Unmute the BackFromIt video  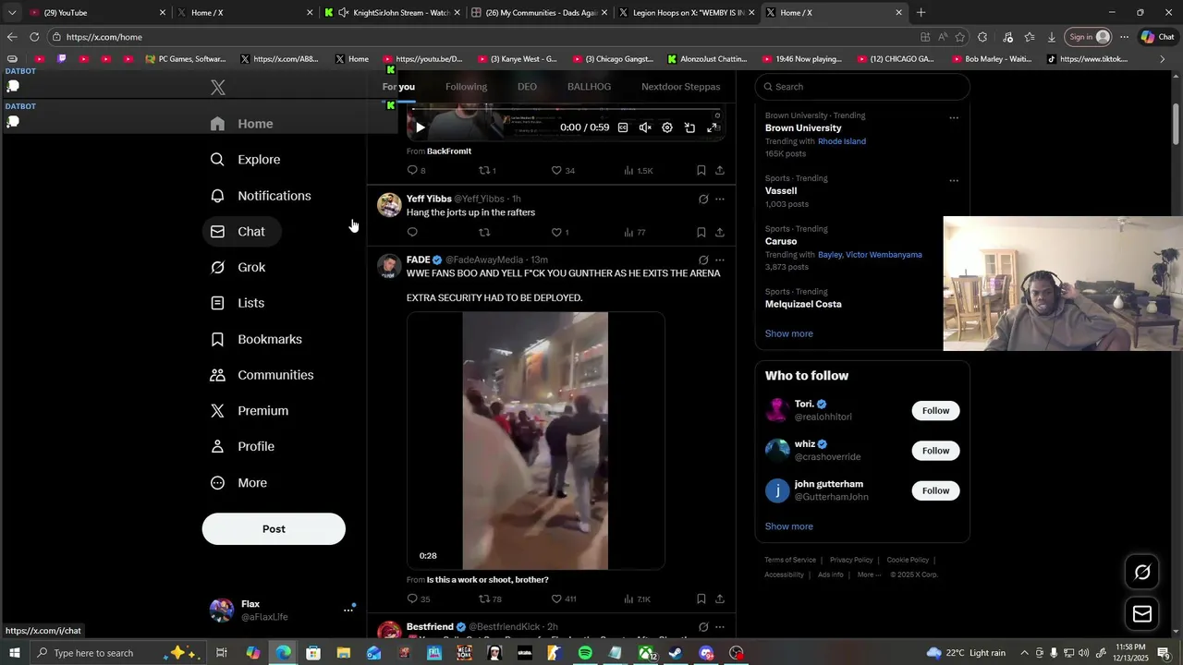(x=645, y=127)
